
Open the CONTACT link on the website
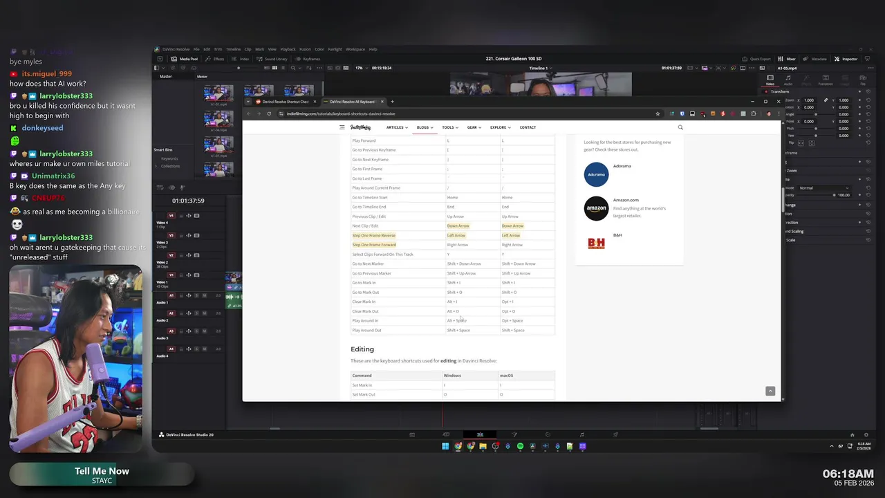tap(528, 127)
